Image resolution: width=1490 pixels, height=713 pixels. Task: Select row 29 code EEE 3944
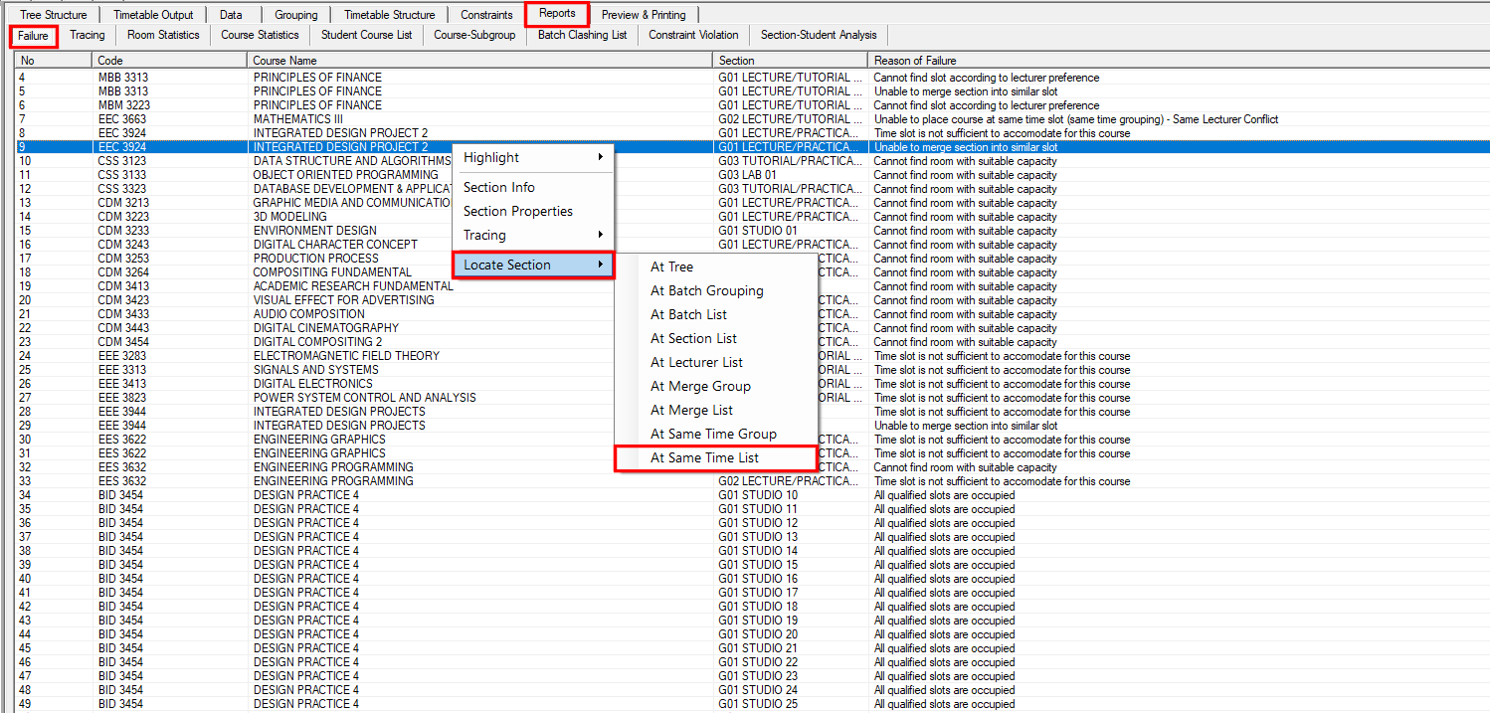click(122, 426)
